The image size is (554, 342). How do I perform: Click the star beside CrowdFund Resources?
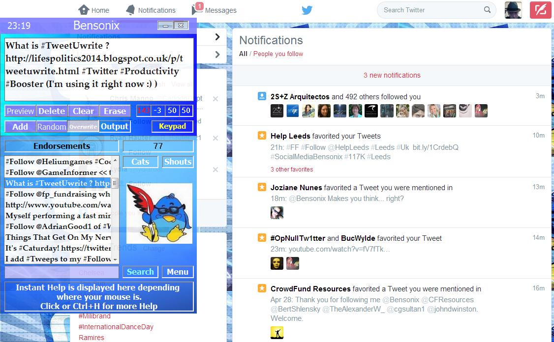(x=262, y=288)
